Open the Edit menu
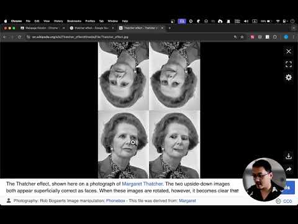This screenshot has height=224, width=298. [37, 21]
